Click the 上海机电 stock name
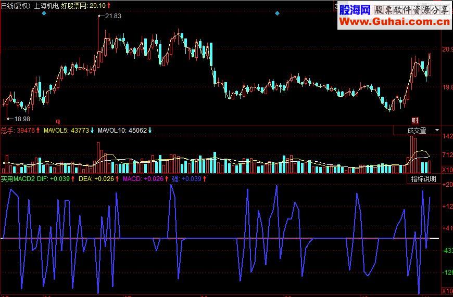This screenshot has height=297, width=453. [46, 6]
